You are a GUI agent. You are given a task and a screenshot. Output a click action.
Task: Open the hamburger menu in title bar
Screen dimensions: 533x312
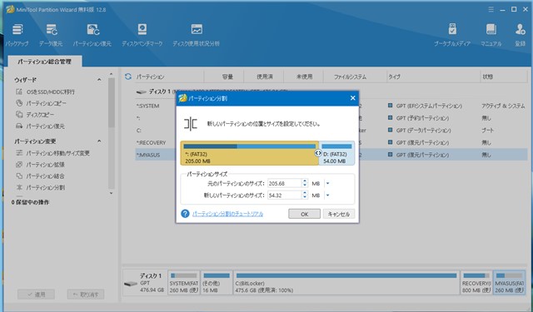(491, 9)
